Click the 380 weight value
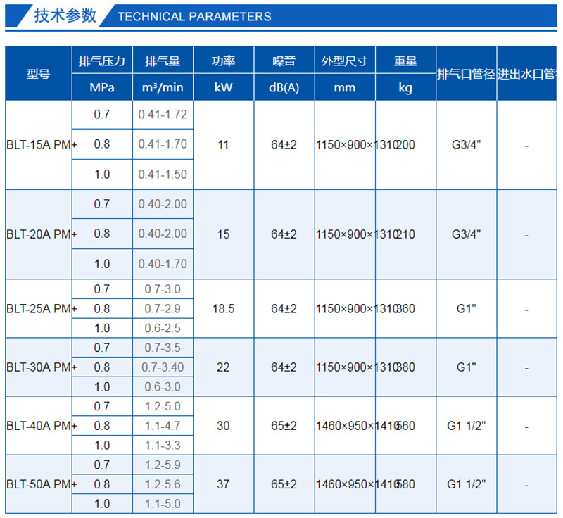The image size is (563, 518). (x=405, y=367)
